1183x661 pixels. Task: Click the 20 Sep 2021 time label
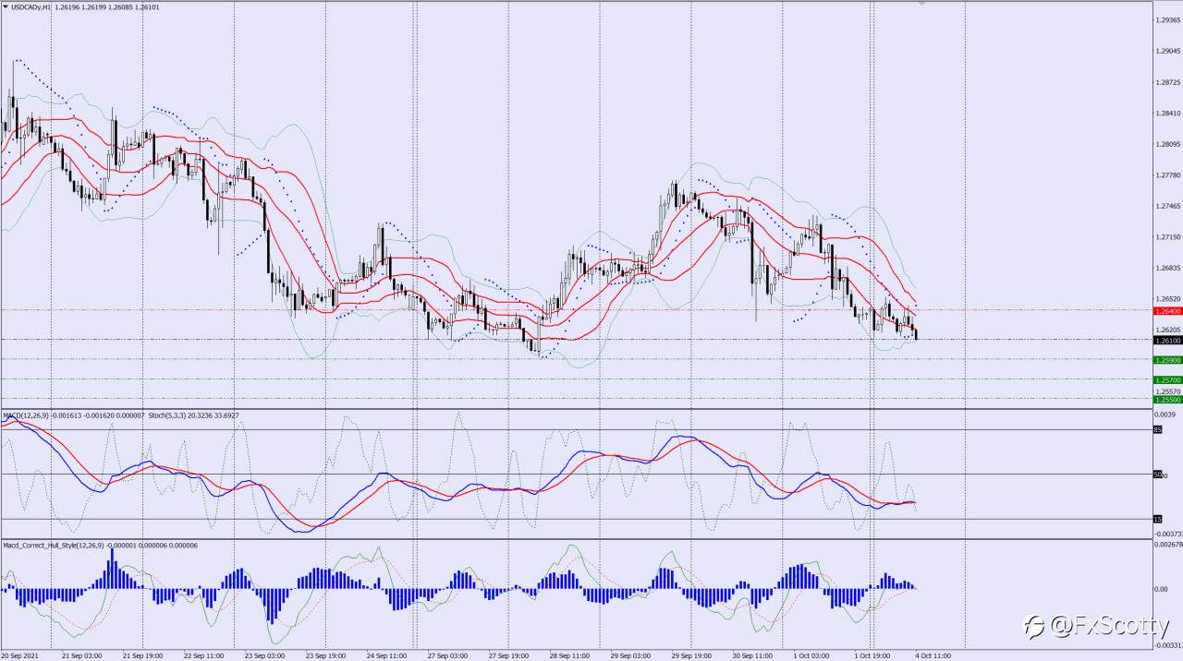pos(20,655)
